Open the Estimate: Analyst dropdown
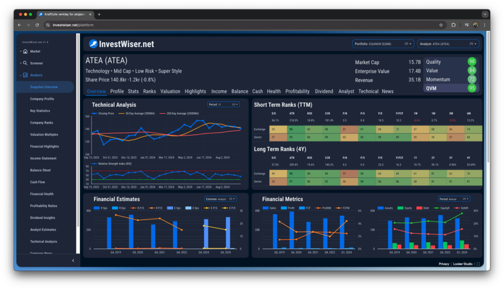The width and height of the screenshot is (504, 289). [x=220, y=199]
